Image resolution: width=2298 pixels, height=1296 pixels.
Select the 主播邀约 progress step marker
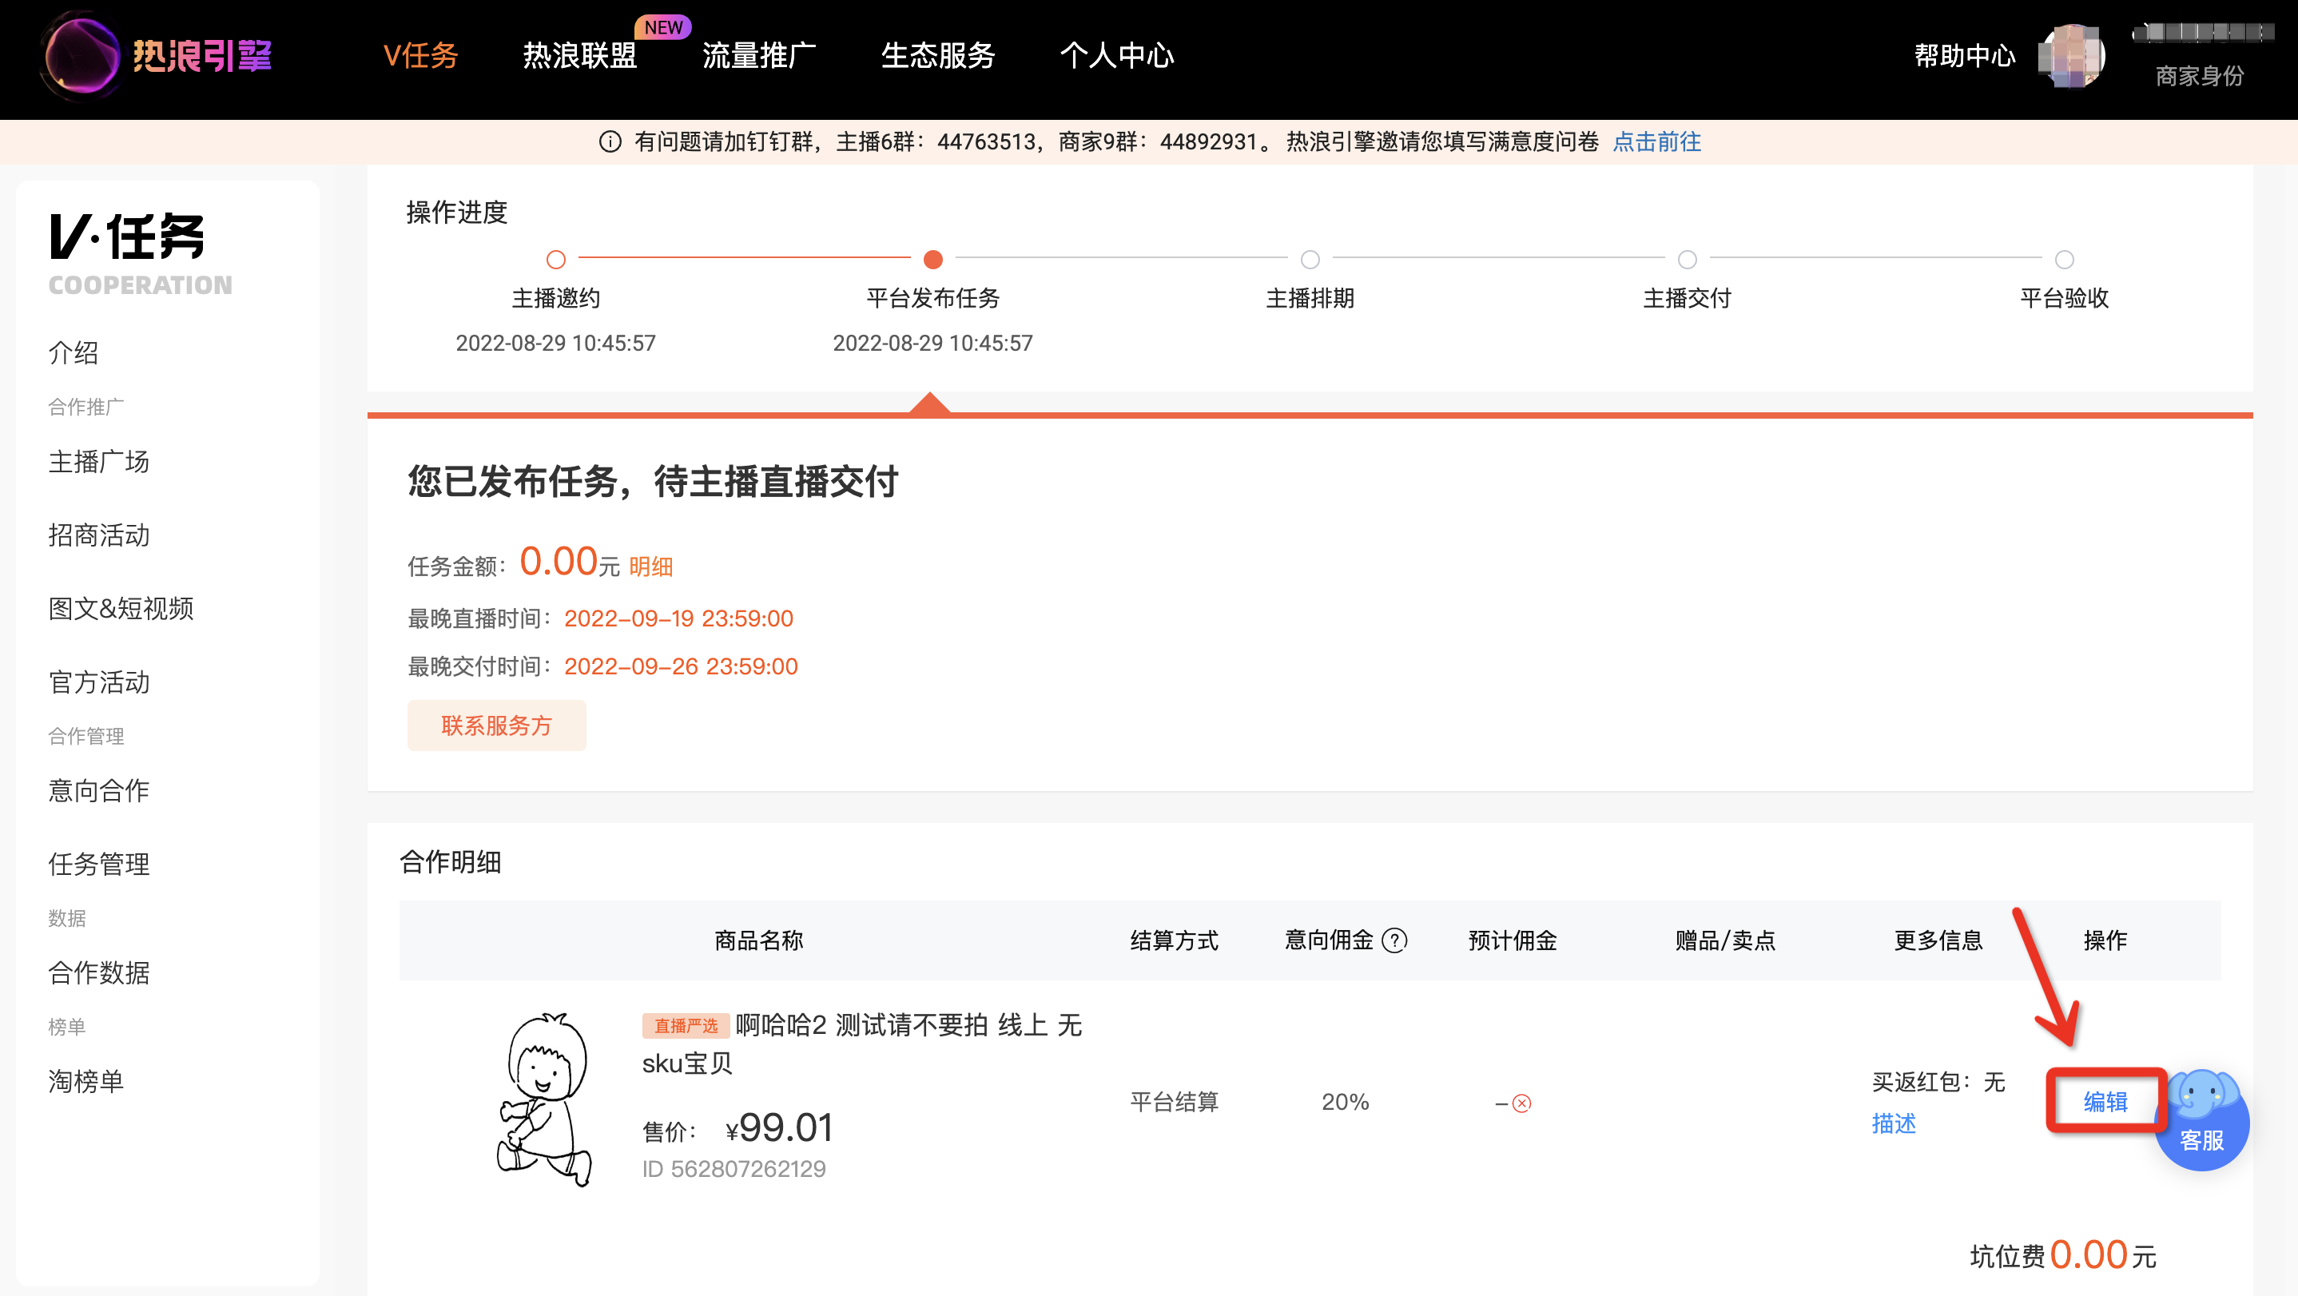556,260
